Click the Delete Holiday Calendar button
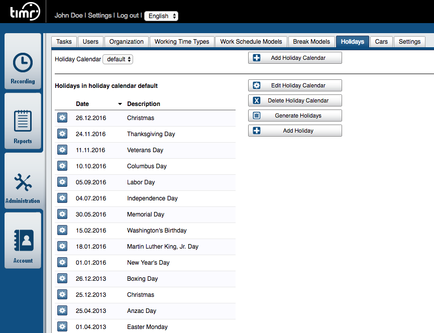This screenshot has height=333, width=434. point(295,100)
